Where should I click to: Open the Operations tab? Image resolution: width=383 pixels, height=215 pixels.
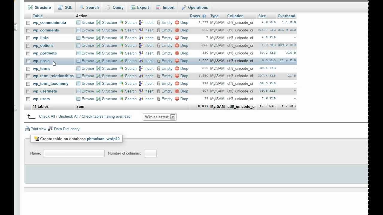194,7
